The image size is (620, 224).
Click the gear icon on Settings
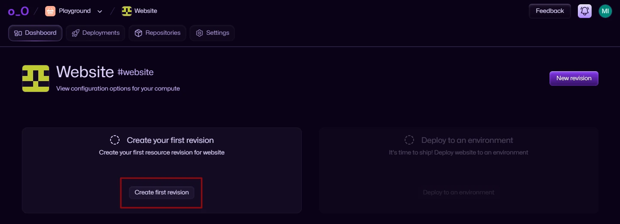pos(199,33)
